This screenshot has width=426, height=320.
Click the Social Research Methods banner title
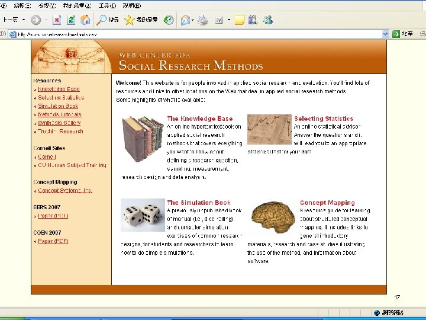click(x=191, y=65)
